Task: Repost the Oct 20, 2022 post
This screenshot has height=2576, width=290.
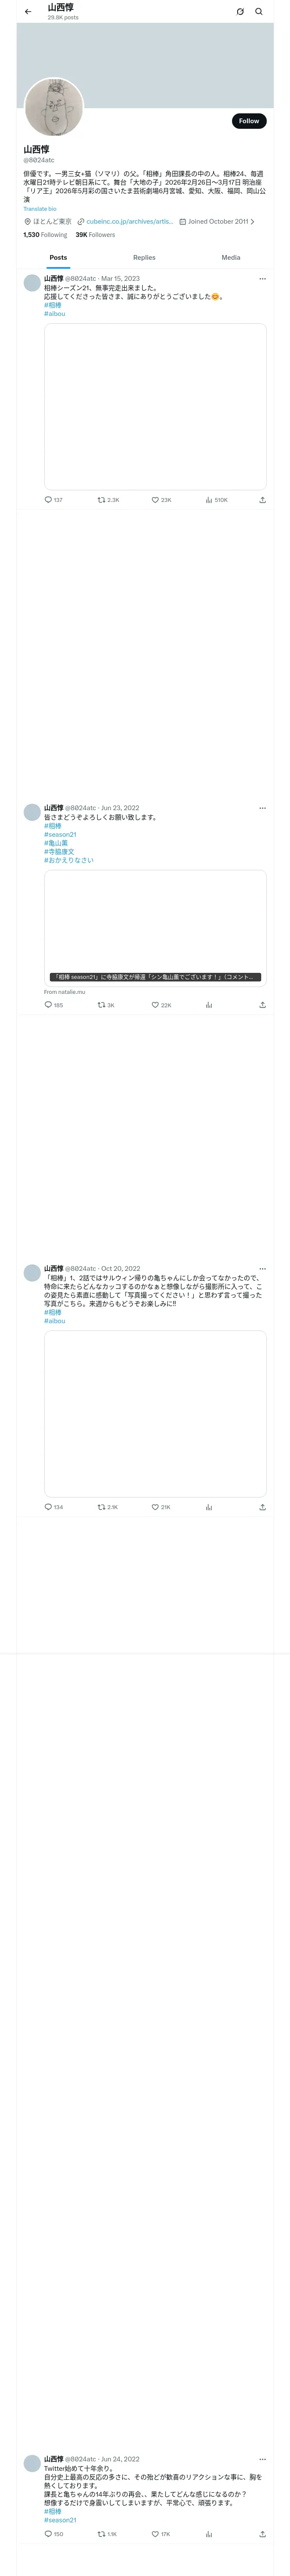Action: (x=107, y=1507)
